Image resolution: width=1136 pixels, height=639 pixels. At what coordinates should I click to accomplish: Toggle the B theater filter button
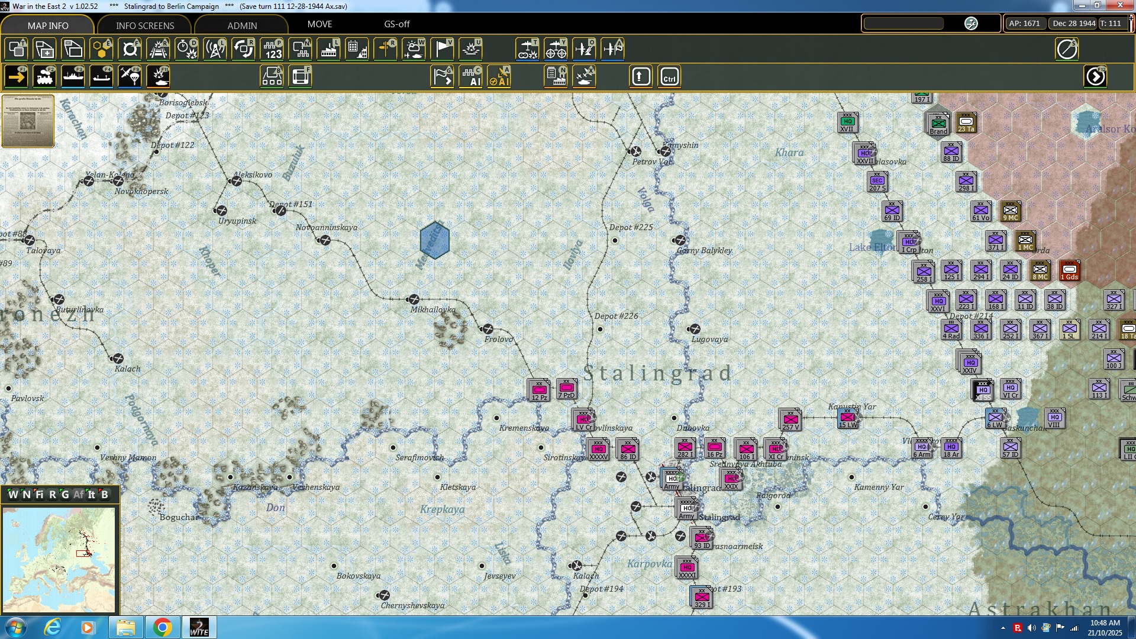pos(105,495)
